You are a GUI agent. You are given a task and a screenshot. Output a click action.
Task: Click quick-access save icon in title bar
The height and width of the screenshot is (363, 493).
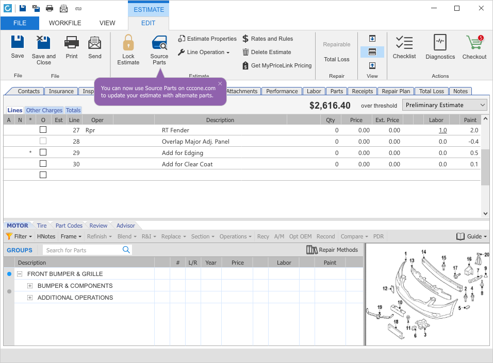pos(23,8)
